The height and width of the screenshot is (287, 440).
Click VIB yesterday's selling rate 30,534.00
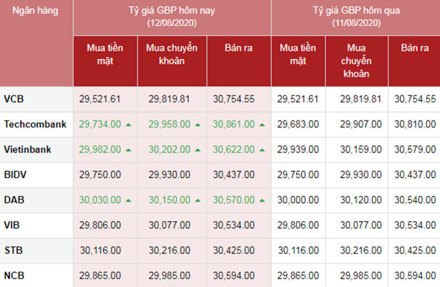(415, 225)
